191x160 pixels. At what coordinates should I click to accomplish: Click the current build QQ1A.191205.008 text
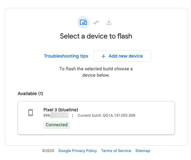106,115
